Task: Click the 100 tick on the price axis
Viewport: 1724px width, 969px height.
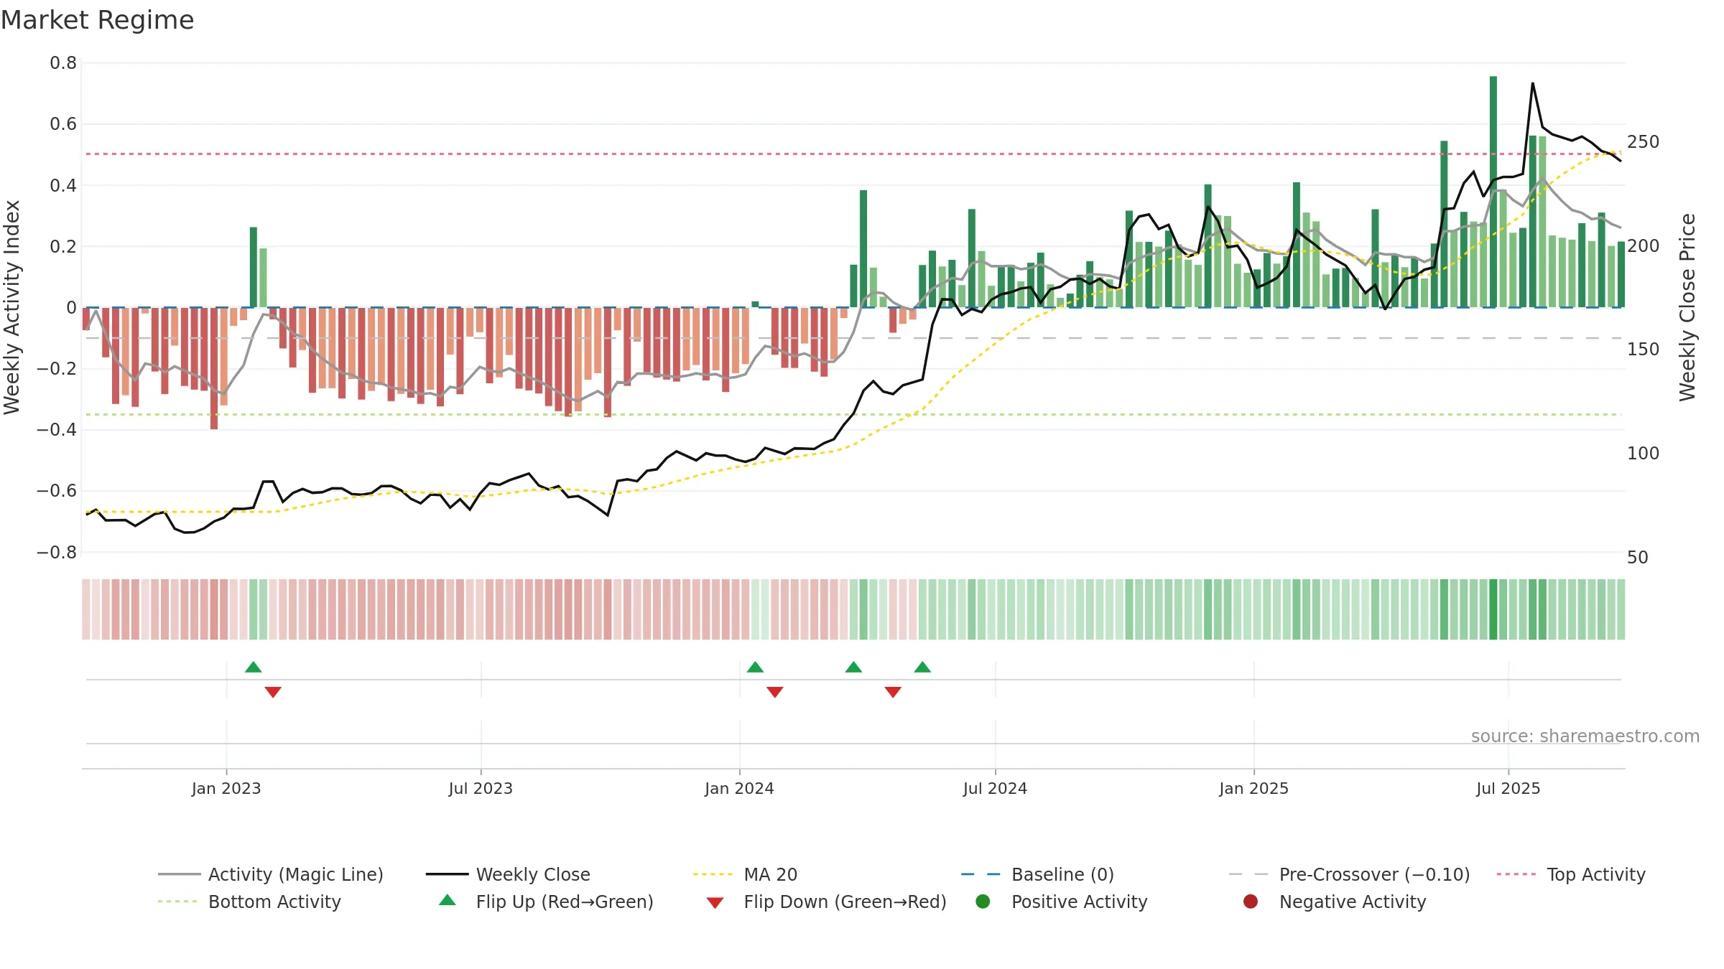Action: click(x=1644, y=454)
